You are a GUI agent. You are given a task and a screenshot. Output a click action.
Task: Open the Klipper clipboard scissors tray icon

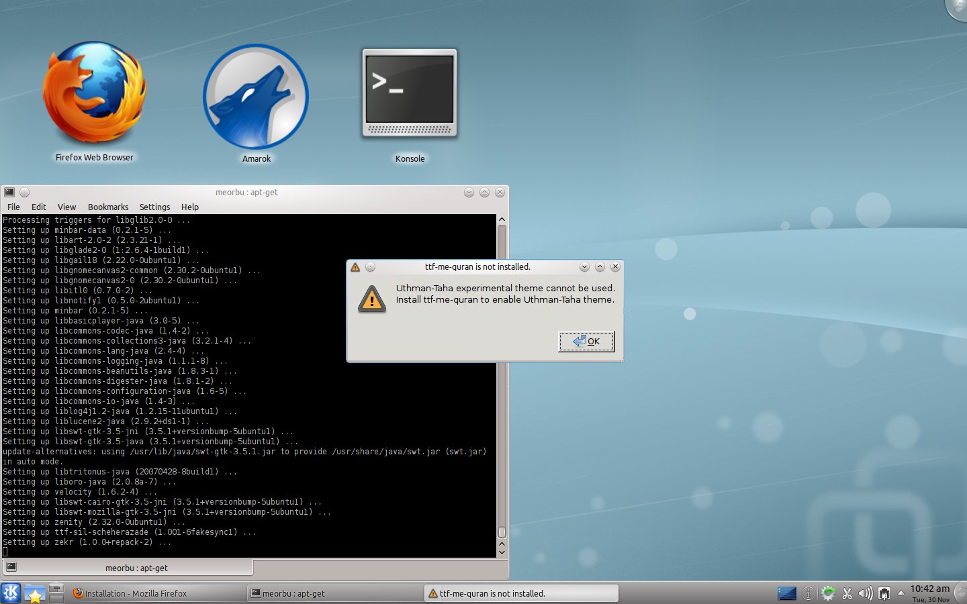(x=847, y=593)
